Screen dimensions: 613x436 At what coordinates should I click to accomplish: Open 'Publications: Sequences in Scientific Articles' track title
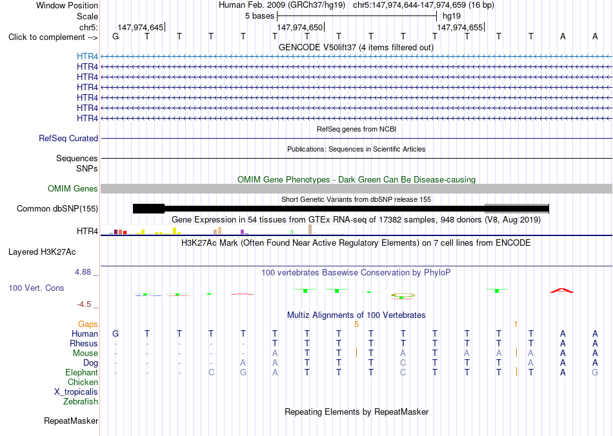tap(356, 149)
